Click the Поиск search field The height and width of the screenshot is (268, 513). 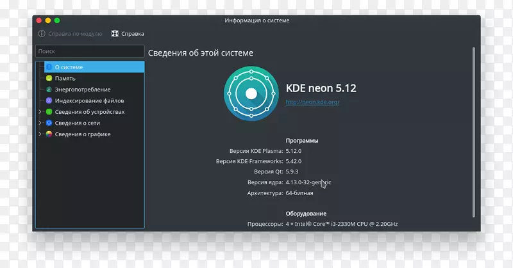[x=90, y=51]
